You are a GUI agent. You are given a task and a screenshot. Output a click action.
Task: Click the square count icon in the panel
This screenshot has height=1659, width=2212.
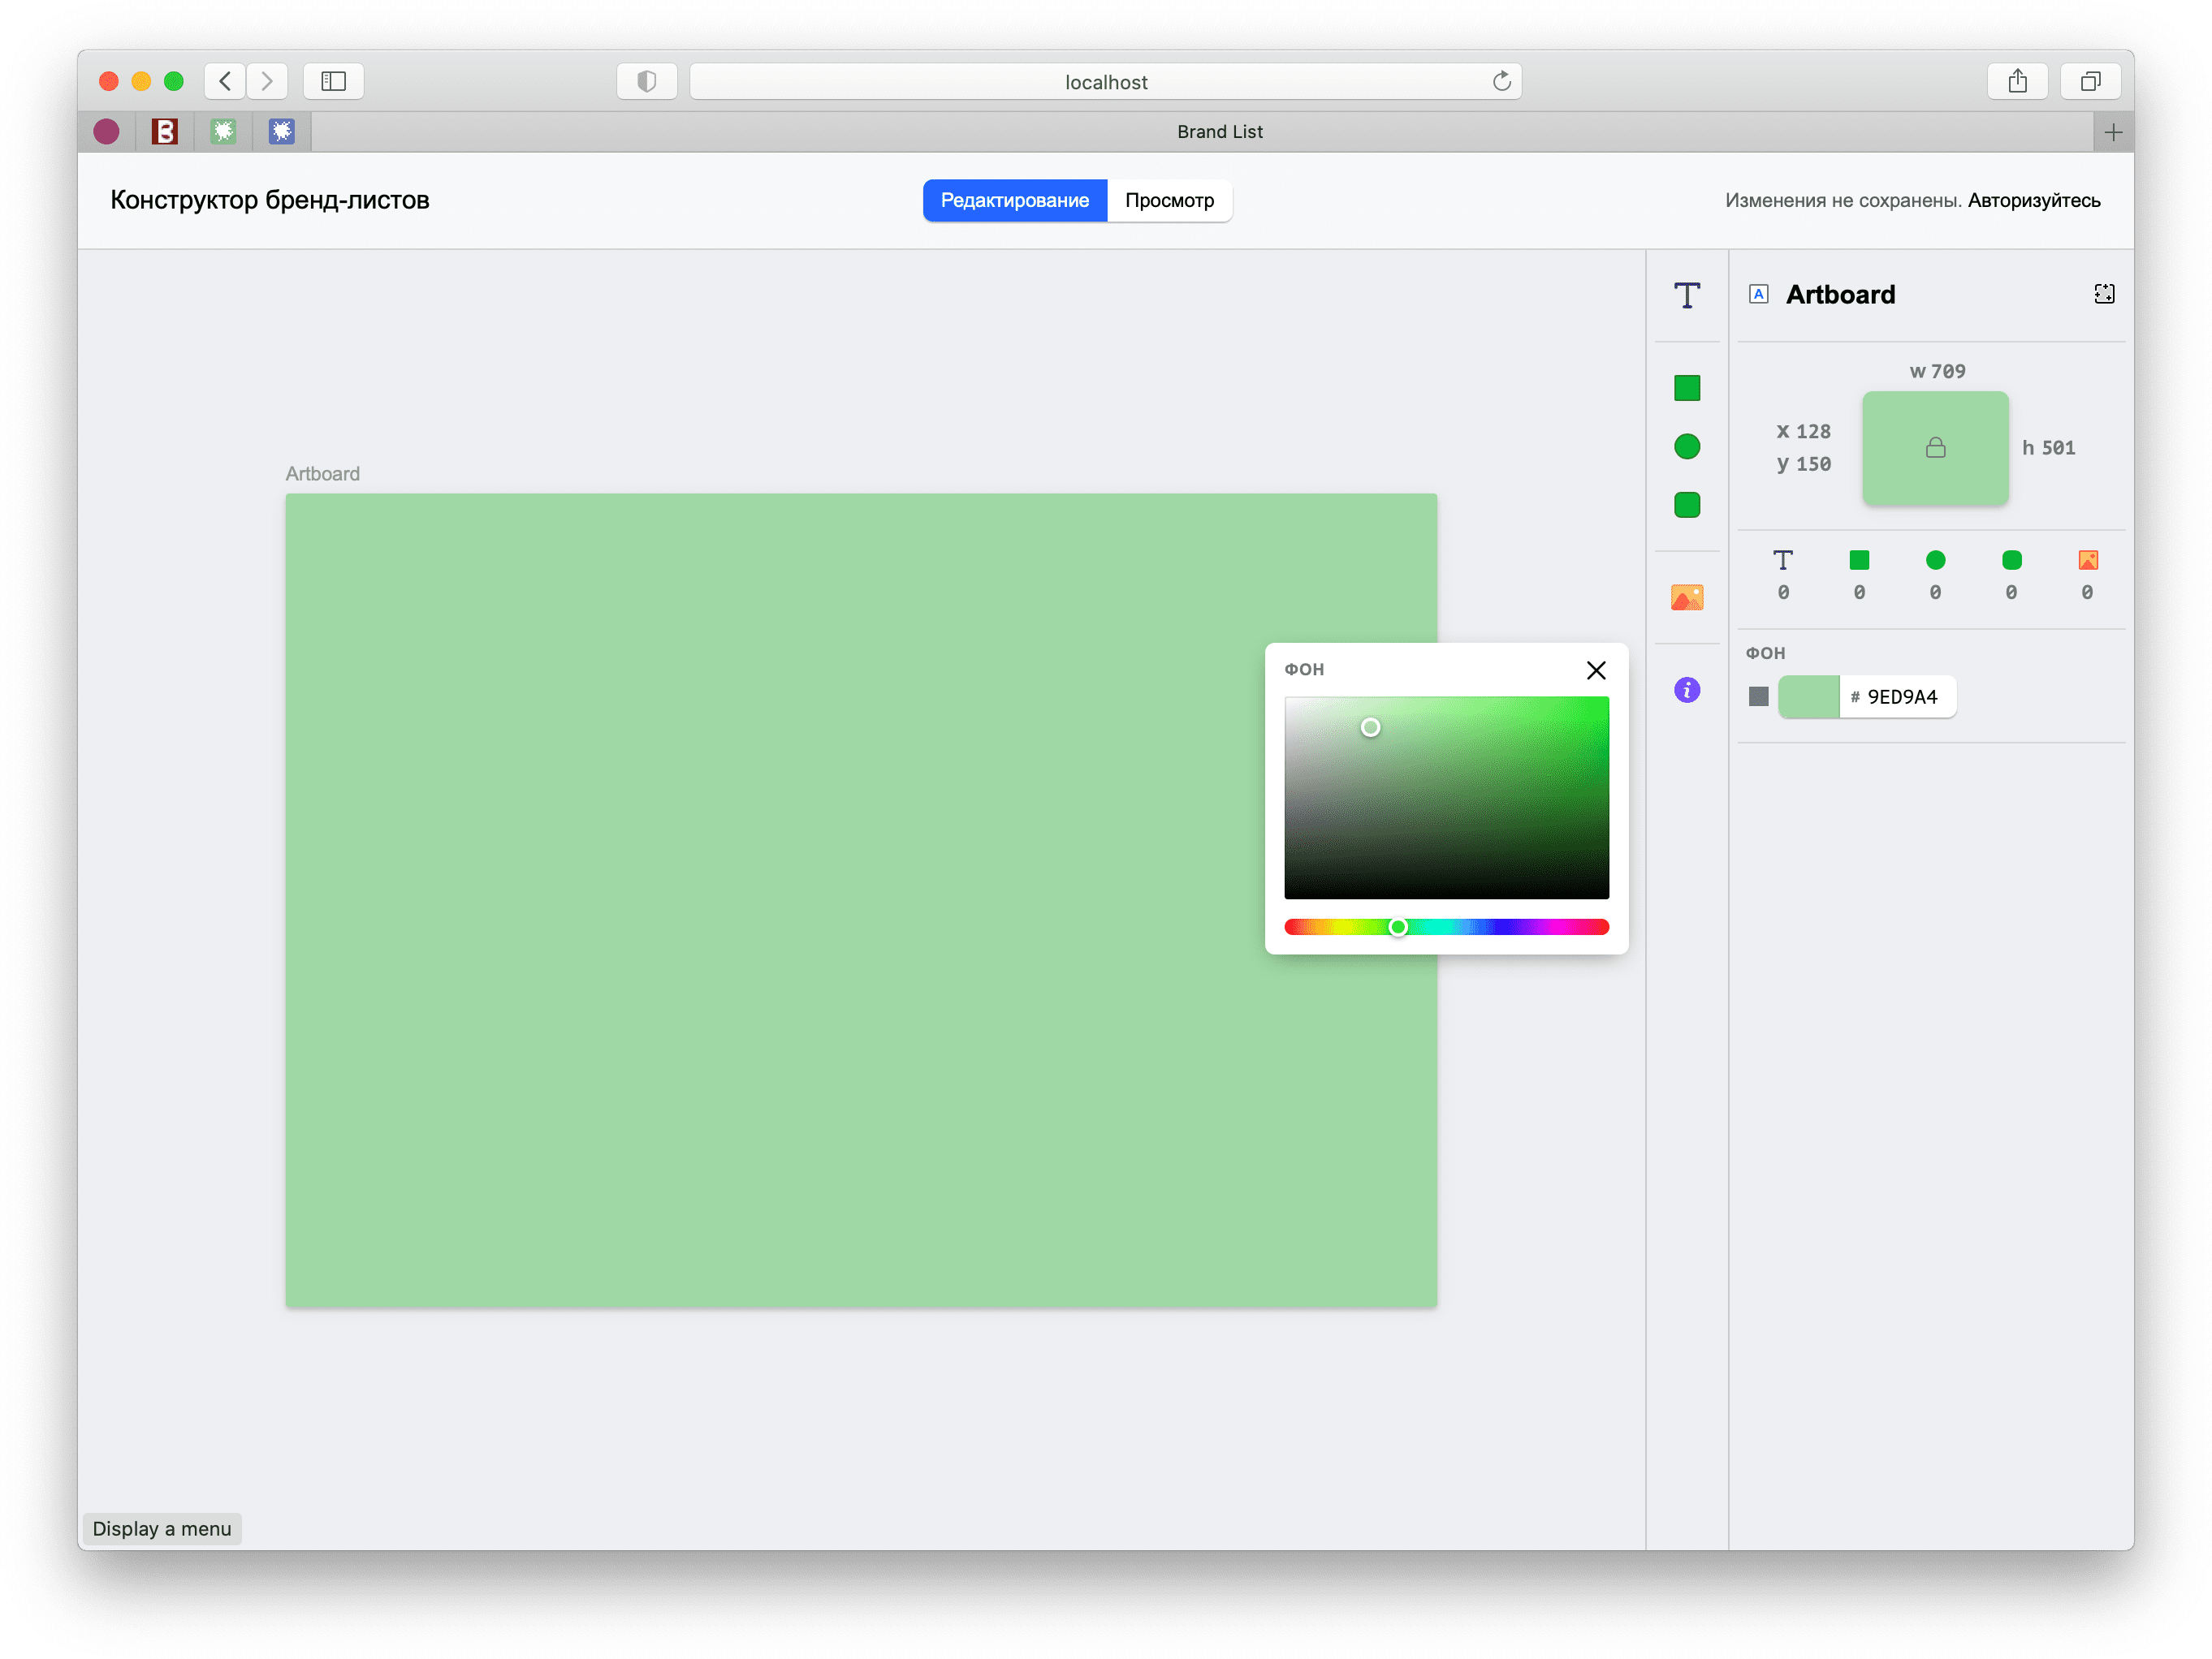pos(1858,560)
